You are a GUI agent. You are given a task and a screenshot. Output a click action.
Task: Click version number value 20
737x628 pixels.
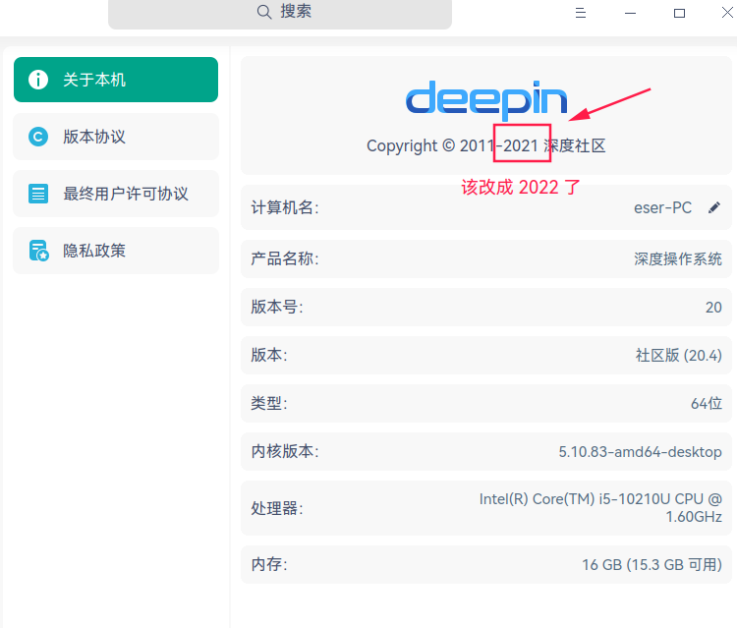click(713, 308)
